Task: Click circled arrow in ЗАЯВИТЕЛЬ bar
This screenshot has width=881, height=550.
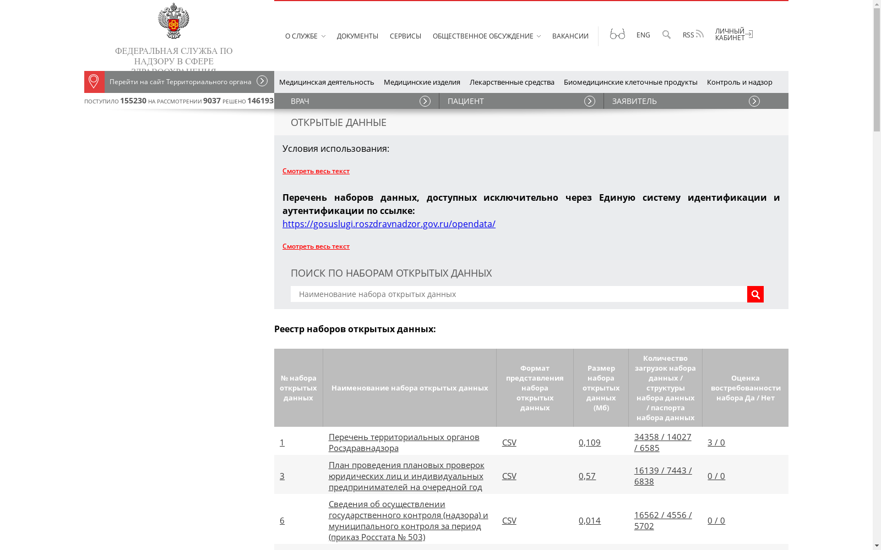Action: pos(754,101)
